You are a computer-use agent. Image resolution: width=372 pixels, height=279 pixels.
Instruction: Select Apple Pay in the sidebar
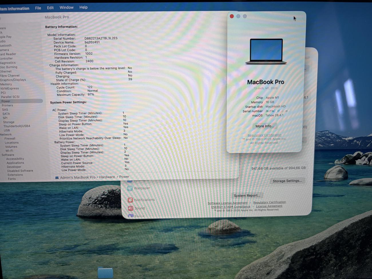click(6, 37)
